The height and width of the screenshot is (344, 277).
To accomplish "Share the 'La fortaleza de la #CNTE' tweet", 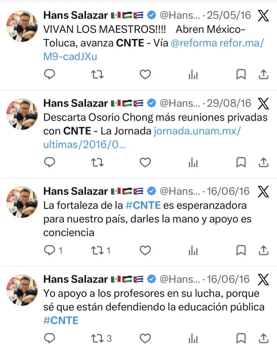I will click(x=263, y=250).
